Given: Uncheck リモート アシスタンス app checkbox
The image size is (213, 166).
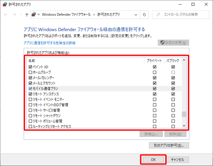Looking at the screenshot, I should (30, 94).
